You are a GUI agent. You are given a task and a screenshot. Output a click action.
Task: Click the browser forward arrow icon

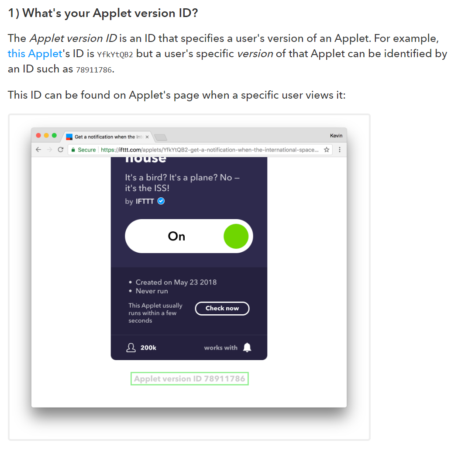point(49,150)
